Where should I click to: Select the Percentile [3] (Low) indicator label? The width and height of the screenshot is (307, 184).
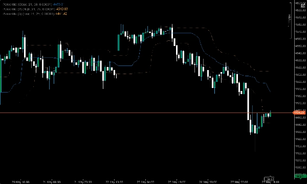pyautogui.click(x=28, y=14)
